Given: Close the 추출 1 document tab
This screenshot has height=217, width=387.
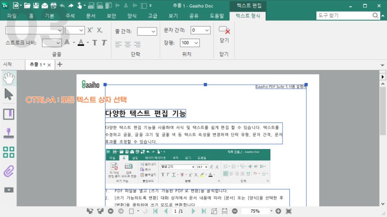Looking at the screenshot, I should tap(49, 65).
